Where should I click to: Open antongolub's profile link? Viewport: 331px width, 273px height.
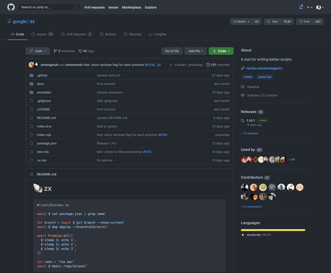point(49,65)
